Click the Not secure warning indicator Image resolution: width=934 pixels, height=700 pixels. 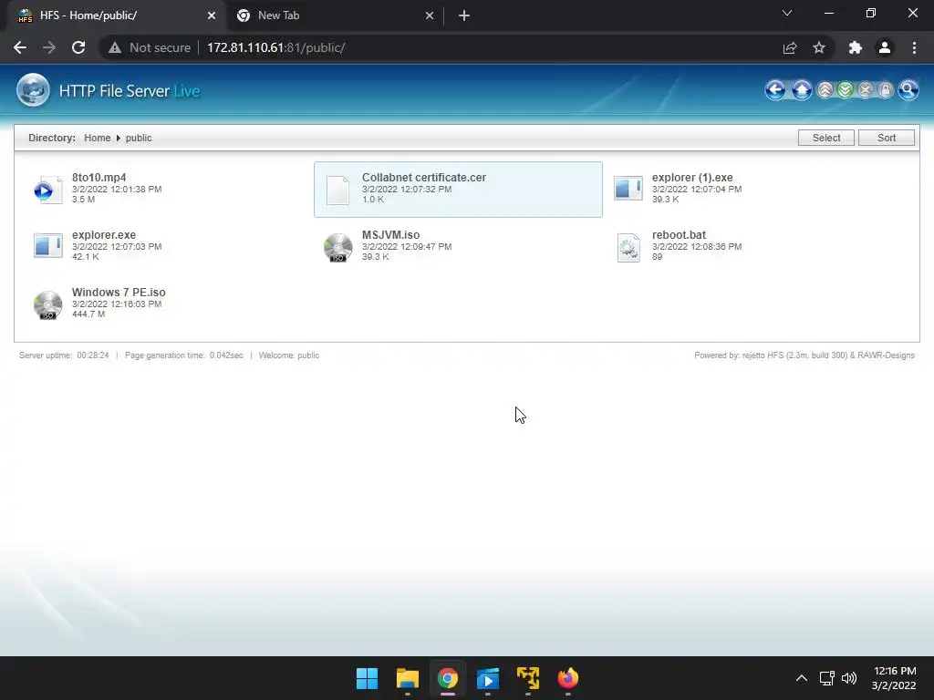[x=149, y=47]
